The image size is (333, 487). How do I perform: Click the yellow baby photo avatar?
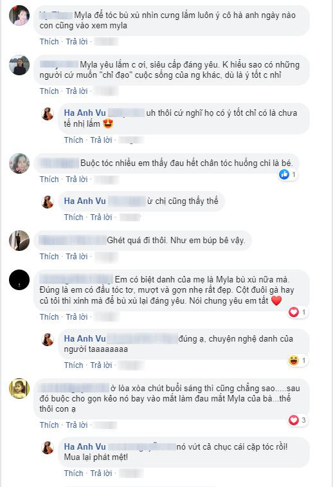[19, 388]
